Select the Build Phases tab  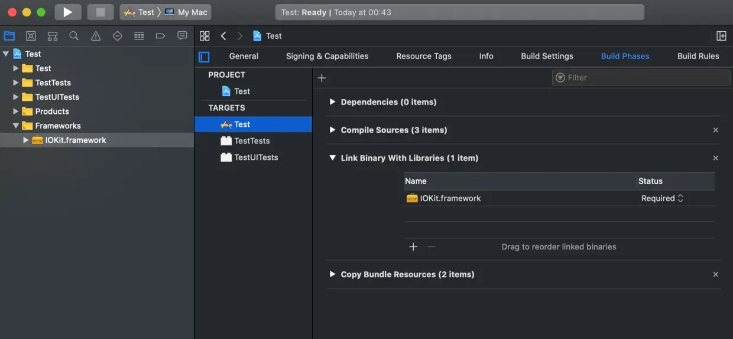(625, 56)
